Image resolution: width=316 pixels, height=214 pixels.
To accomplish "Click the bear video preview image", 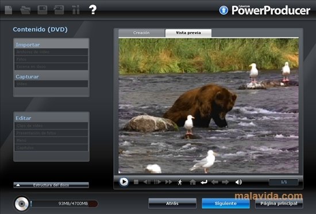I will tap(209, 106).
